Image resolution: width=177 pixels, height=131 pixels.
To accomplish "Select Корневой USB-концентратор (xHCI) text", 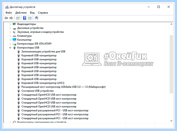I will coord(43,83).
